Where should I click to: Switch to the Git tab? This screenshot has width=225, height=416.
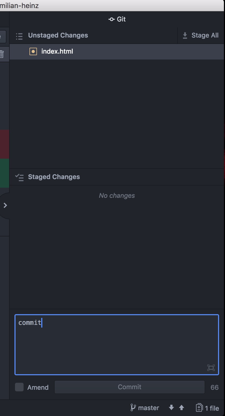[117, 19]
